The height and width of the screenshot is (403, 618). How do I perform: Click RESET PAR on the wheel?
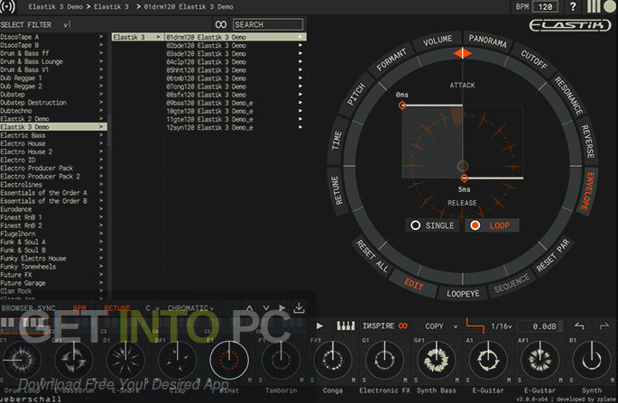pyautogui.click(x=553, y=256)
